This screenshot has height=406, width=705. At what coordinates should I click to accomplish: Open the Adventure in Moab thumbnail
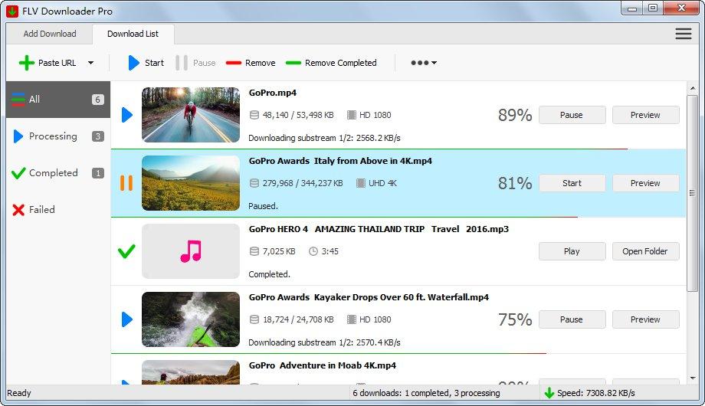(x=191, y=372)
